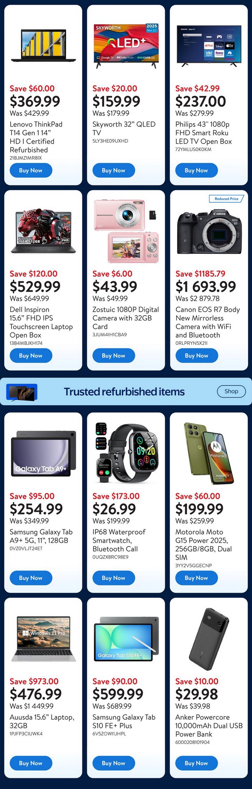Buy the IP68 Waterproof Smartwatch
252x789 pixels.
[x=114, y=578]
